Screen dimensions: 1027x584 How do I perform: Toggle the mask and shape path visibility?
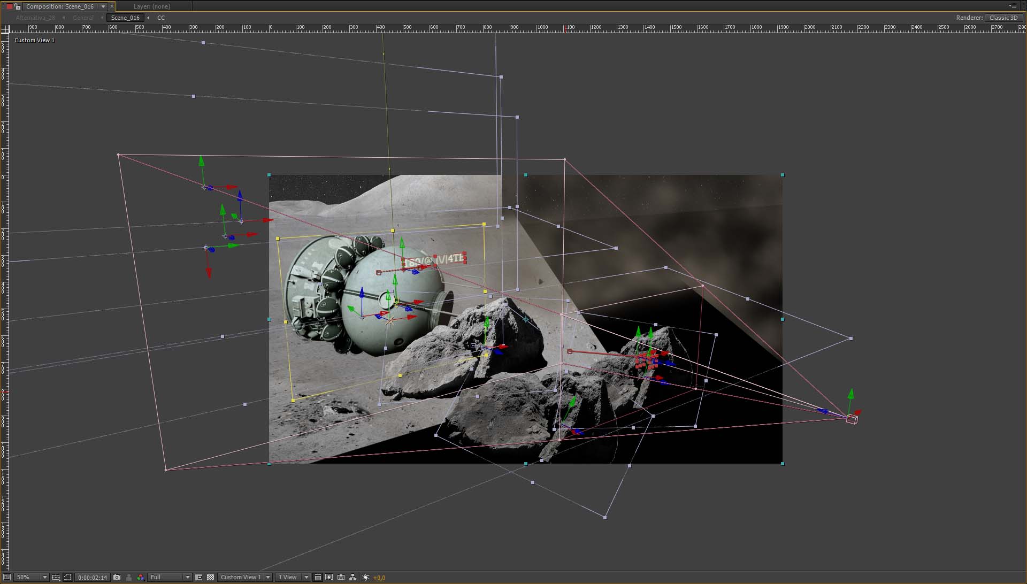68,577
